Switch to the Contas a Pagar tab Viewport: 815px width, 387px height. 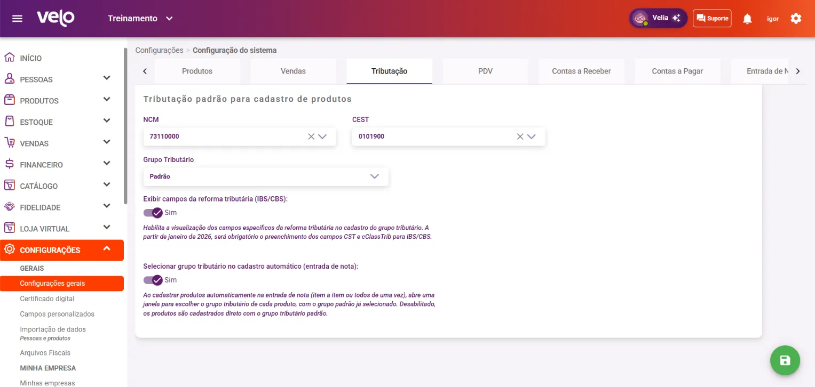click(677, 71)
